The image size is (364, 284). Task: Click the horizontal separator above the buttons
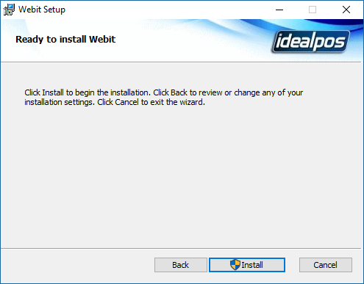pyautogui.click(x=181, y=249)
